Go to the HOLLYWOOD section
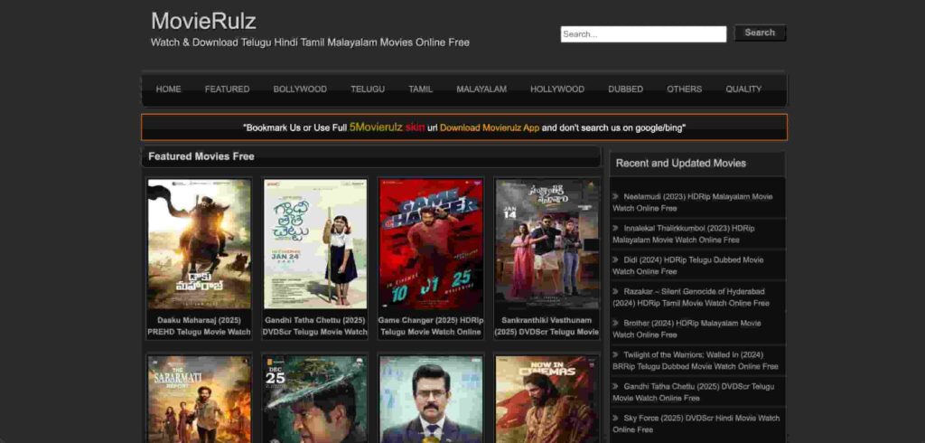Screen dimensions: 925x443 [x=557, y=90]
